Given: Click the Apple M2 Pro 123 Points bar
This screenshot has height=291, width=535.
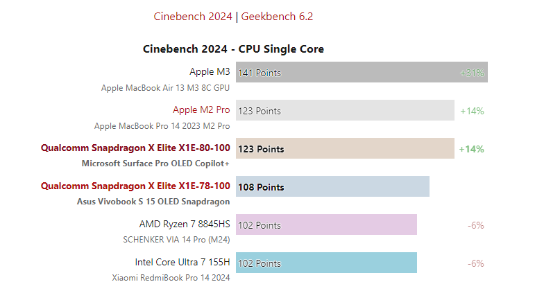Looking at the screenshot, I should 345,110.
